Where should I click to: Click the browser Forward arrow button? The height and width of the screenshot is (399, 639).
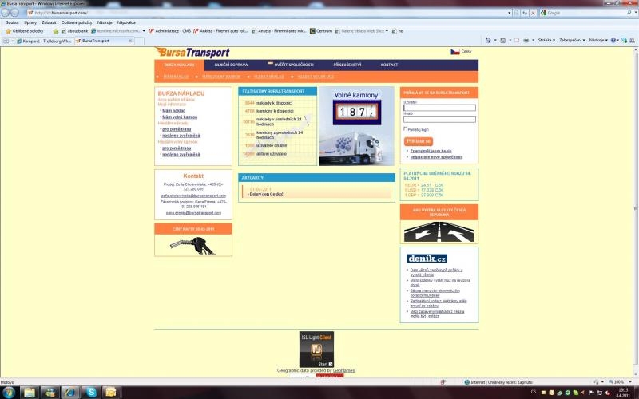(14, 13)
